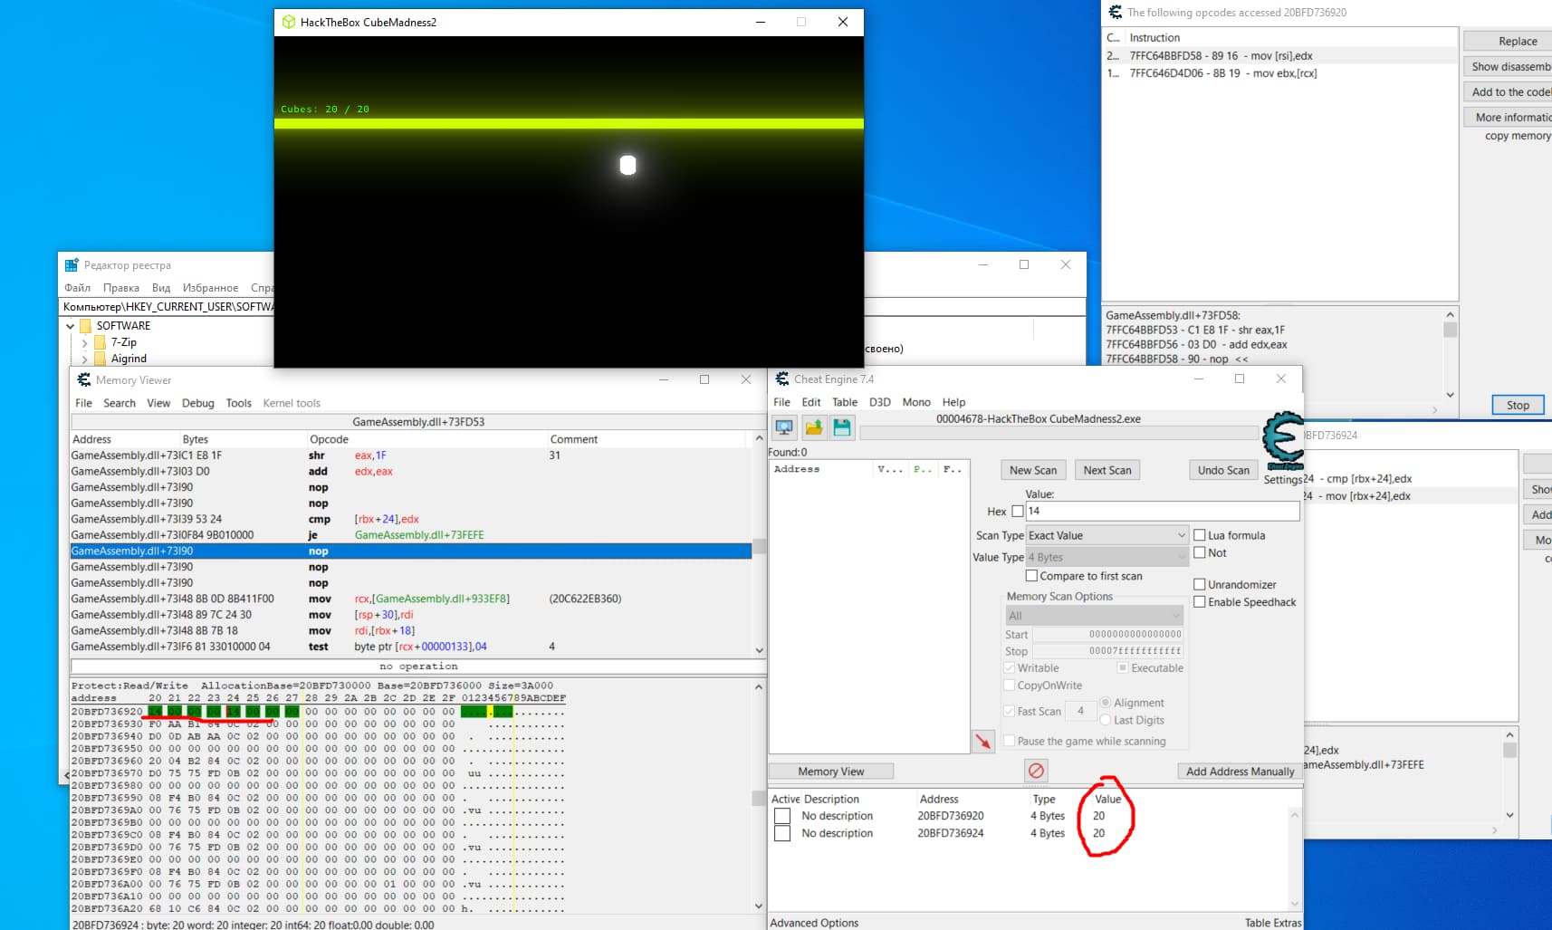This screenshot has height=930, width=1552.
Task: Click the open cheat table folder icon
Action: point(813,427)
